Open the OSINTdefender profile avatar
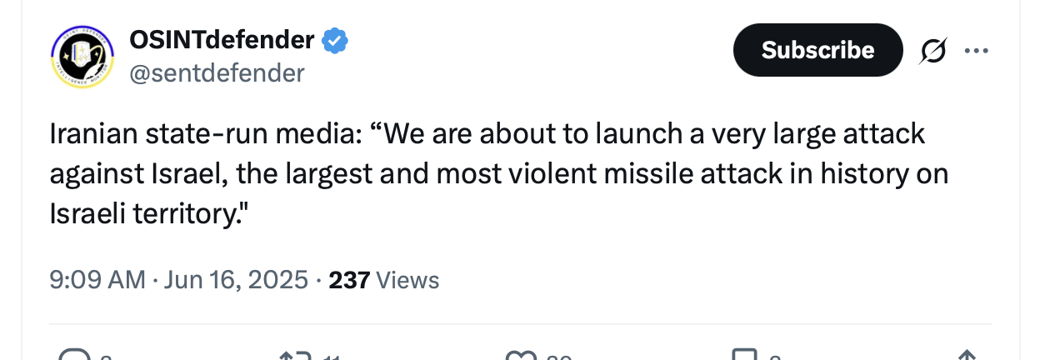The image size is (1050, 360). 83,56
